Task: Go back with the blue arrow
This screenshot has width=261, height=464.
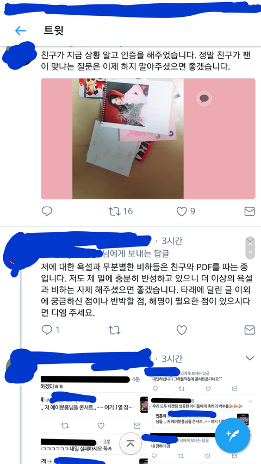Action: 21,30
